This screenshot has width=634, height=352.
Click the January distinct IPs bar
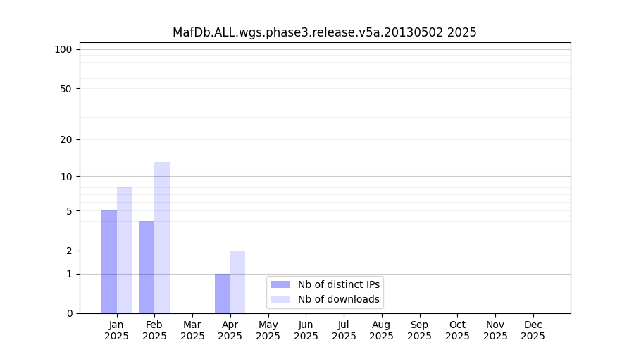[109, 262]
